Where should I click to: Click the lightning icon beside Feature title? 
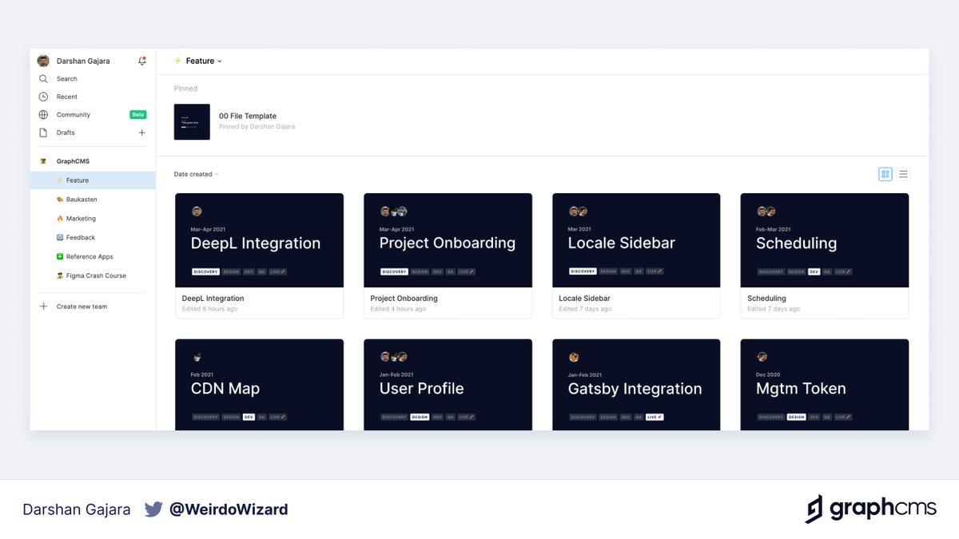178,61
